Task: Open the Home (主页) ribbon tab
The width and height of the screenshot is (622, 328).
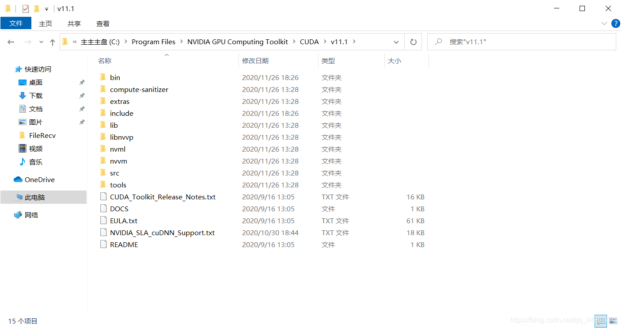Action: 46,23
